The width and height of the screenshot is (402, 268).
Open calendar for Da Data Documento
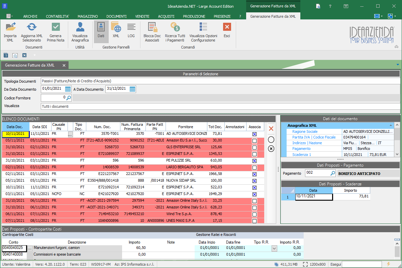68,89
